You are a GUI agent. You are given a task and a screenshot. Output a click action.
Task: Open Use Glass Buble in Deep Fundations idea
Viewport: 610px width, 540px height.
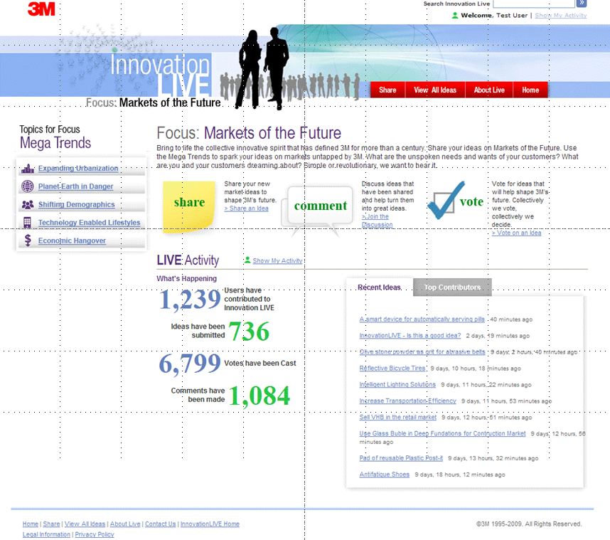click(442, 434)
